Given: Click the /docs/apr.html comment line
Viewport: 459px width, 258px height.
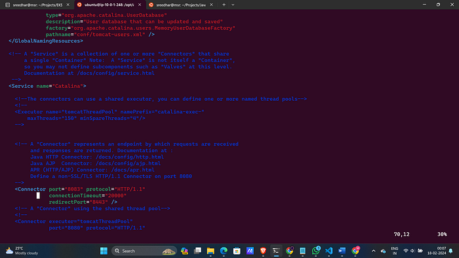Looking at the screenshot, I should (92, 170).
